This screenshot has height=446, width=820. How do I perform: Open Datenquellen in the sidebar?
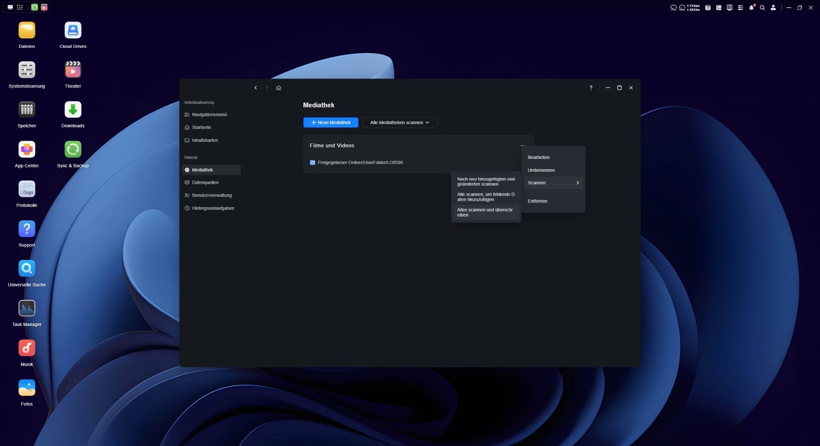tap(205, 182)
